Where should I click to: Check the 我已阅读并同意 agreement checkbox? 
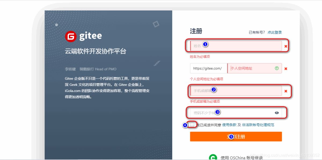tap(192, 125)
